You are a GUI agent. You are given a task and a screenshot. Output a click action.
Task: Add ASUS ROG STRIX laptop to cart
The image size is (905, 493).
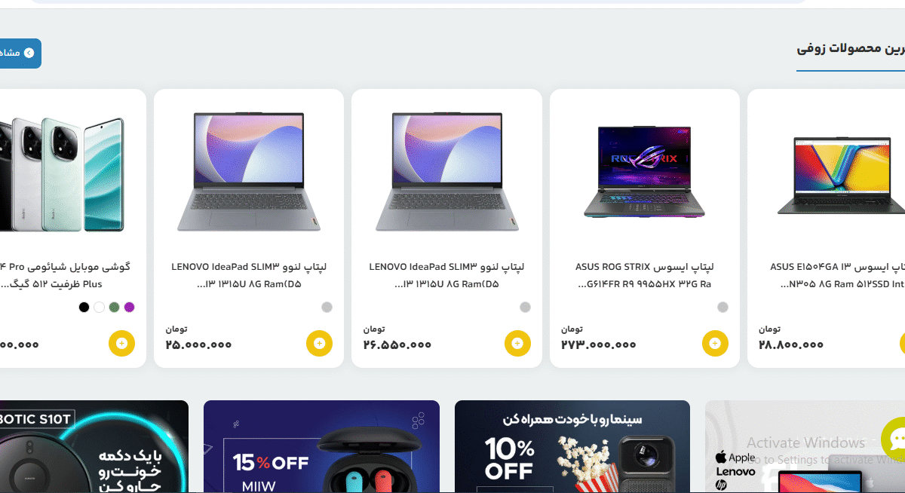tap(715, 343)
